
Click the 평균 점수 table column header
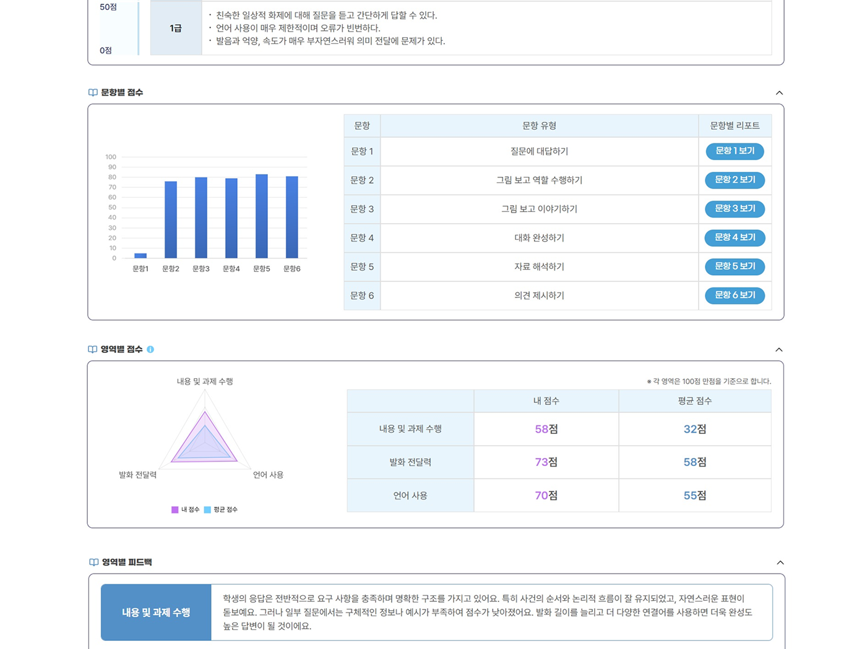[x=695, y=401]
